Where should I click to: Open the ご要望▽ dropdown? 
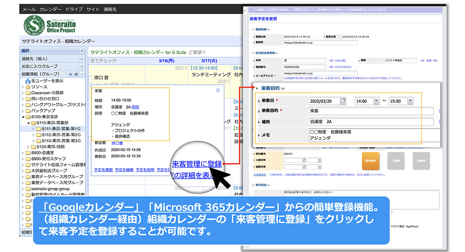[197, 52]
